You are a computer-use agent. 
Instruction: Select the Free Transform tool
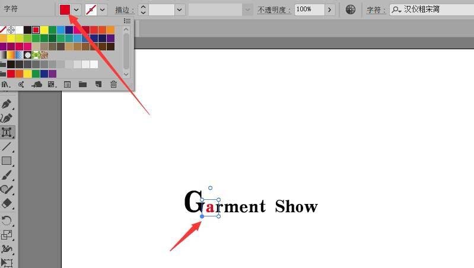pyautogui.click(x=7, y=263)
